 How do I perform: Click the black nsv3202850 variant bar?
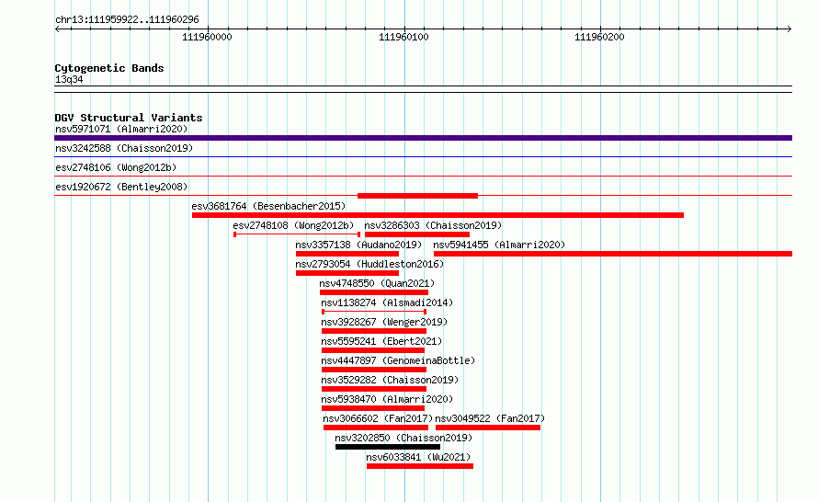coord(388,447)
